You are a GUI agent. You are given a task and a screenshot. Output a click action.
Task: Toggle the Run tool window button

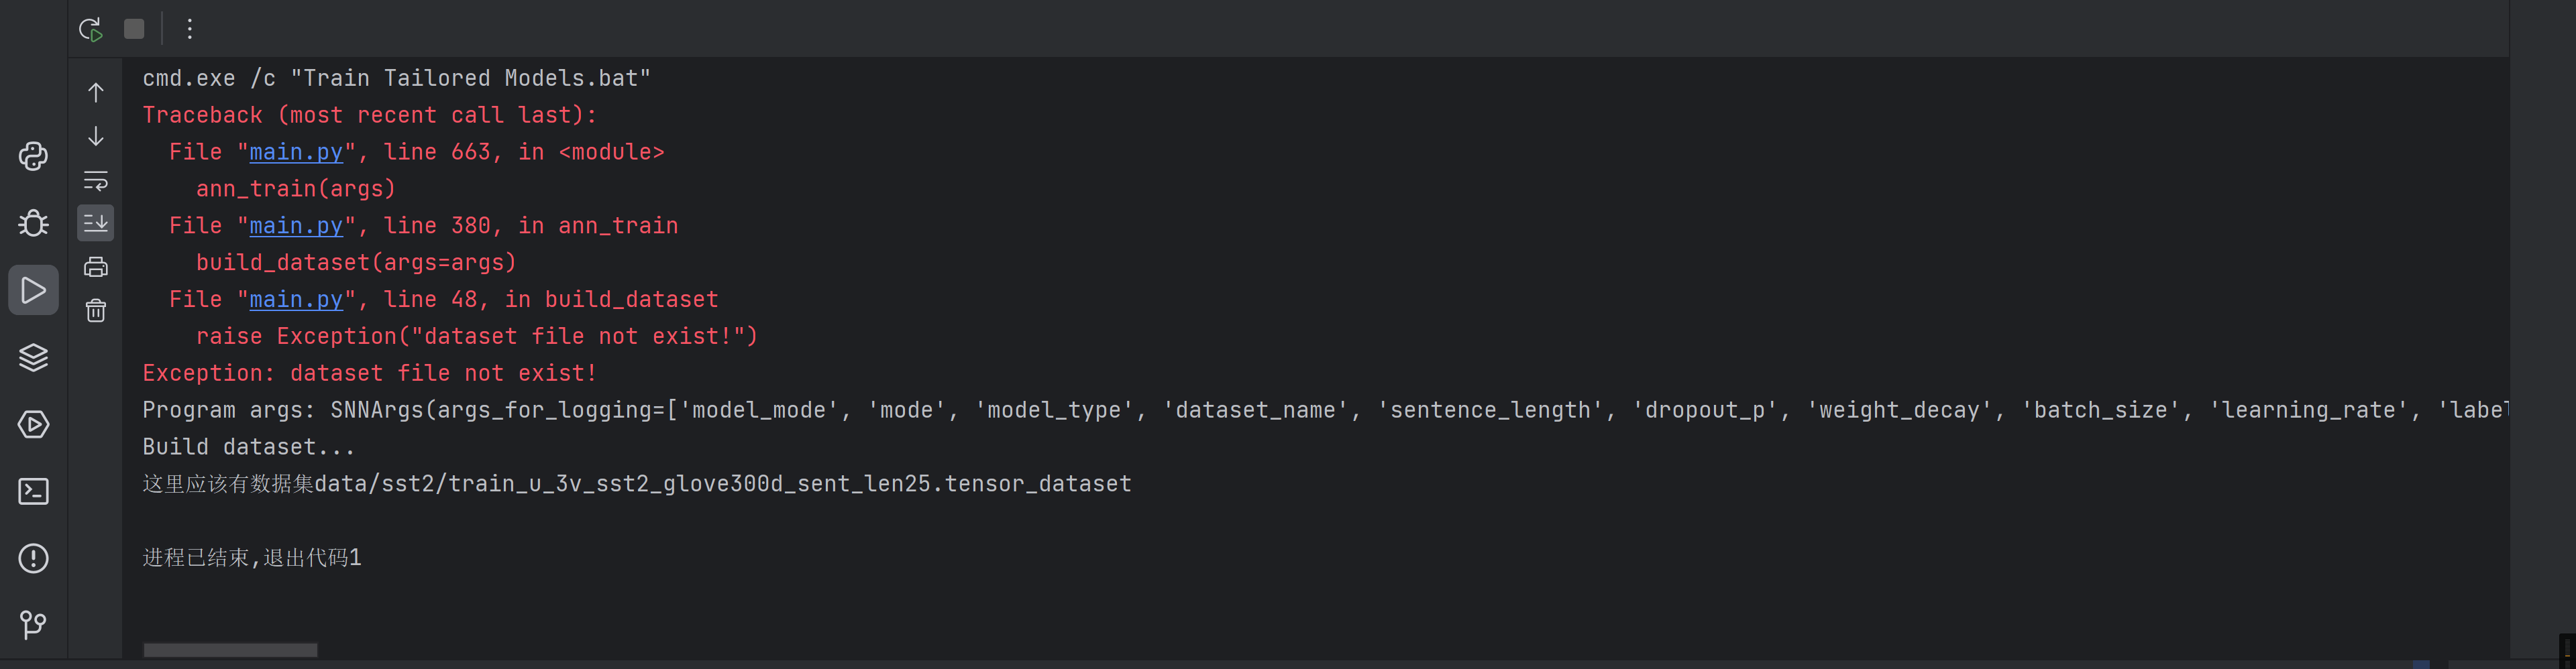(x=33, y=290)
